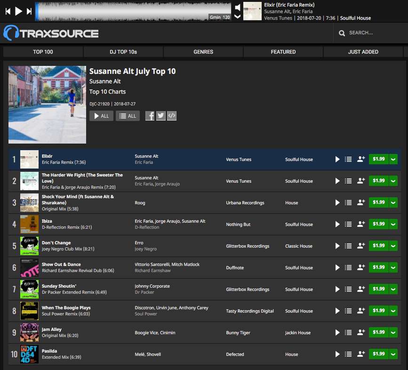Play When The Boogie Plays track
Image resolution: width=408 pixels, height=370 pixels.
click(x=337, y=311)
